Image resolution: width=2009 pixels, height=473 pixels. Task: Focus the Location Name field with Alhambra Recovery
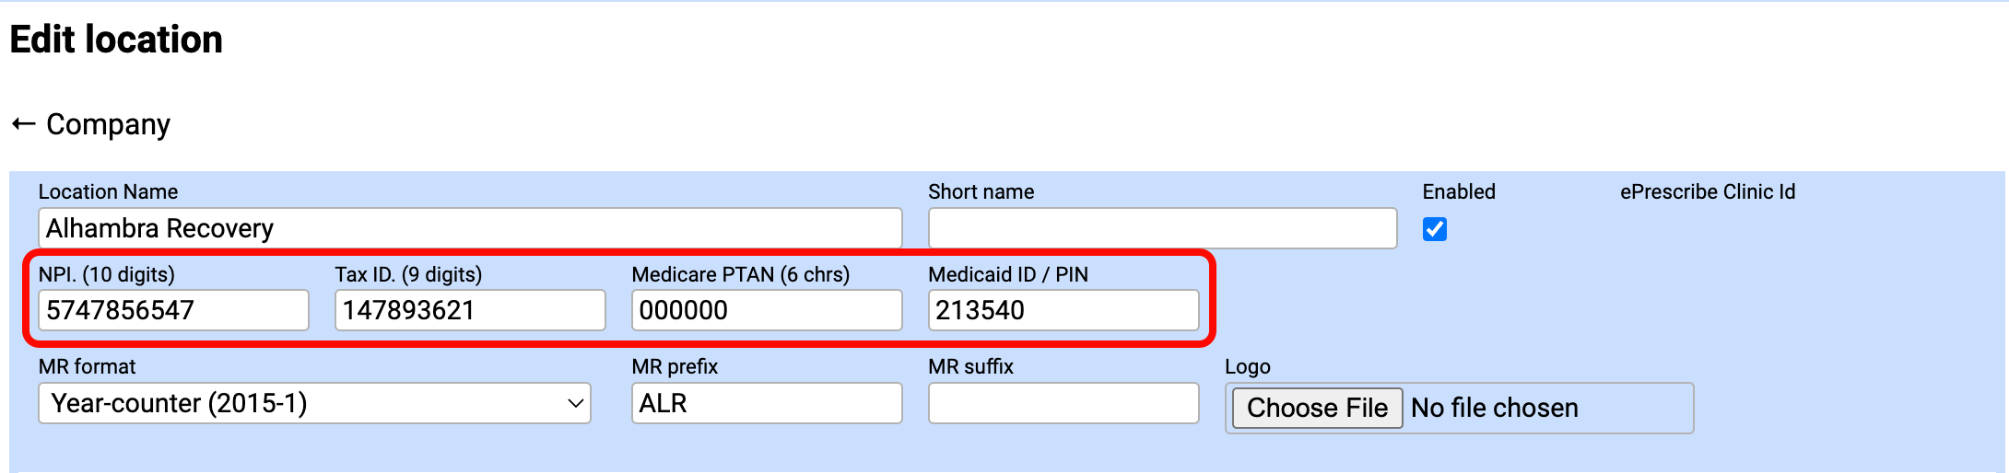470,228
